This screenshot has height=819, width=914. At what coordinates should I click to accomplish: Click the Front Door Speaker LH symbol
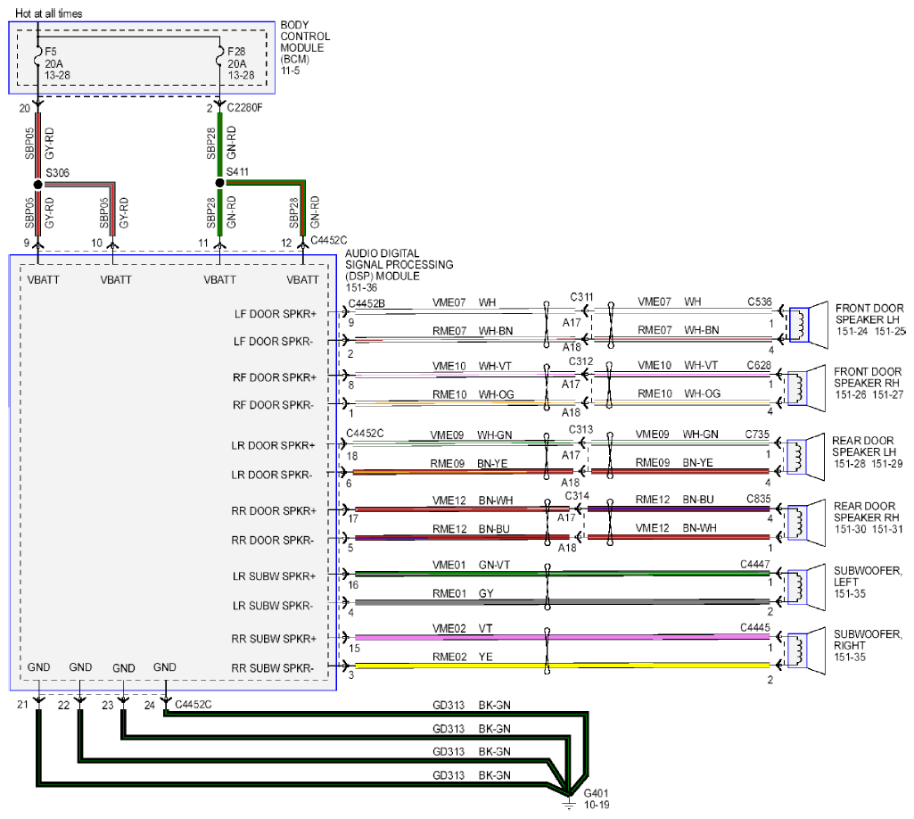pyautogui.click(x=809, y=325)
